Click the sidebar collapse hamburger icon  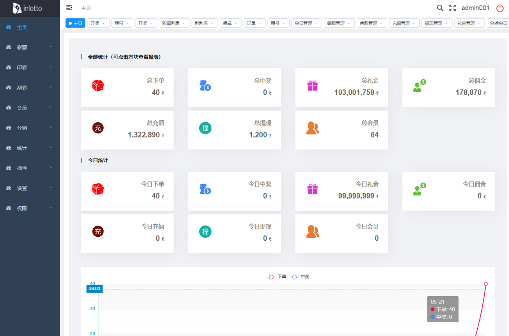[69, 8]
